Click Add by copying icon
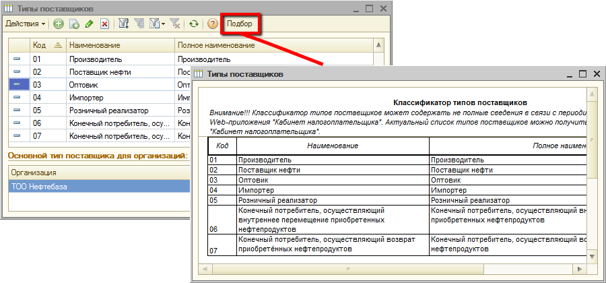Viewport: 606px width, 283px height. tap(74, 24)
